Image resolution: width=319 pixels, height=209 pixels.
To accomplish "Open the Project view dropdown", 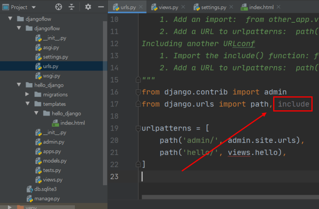I will pyautogui.click(x=33, y=7).
